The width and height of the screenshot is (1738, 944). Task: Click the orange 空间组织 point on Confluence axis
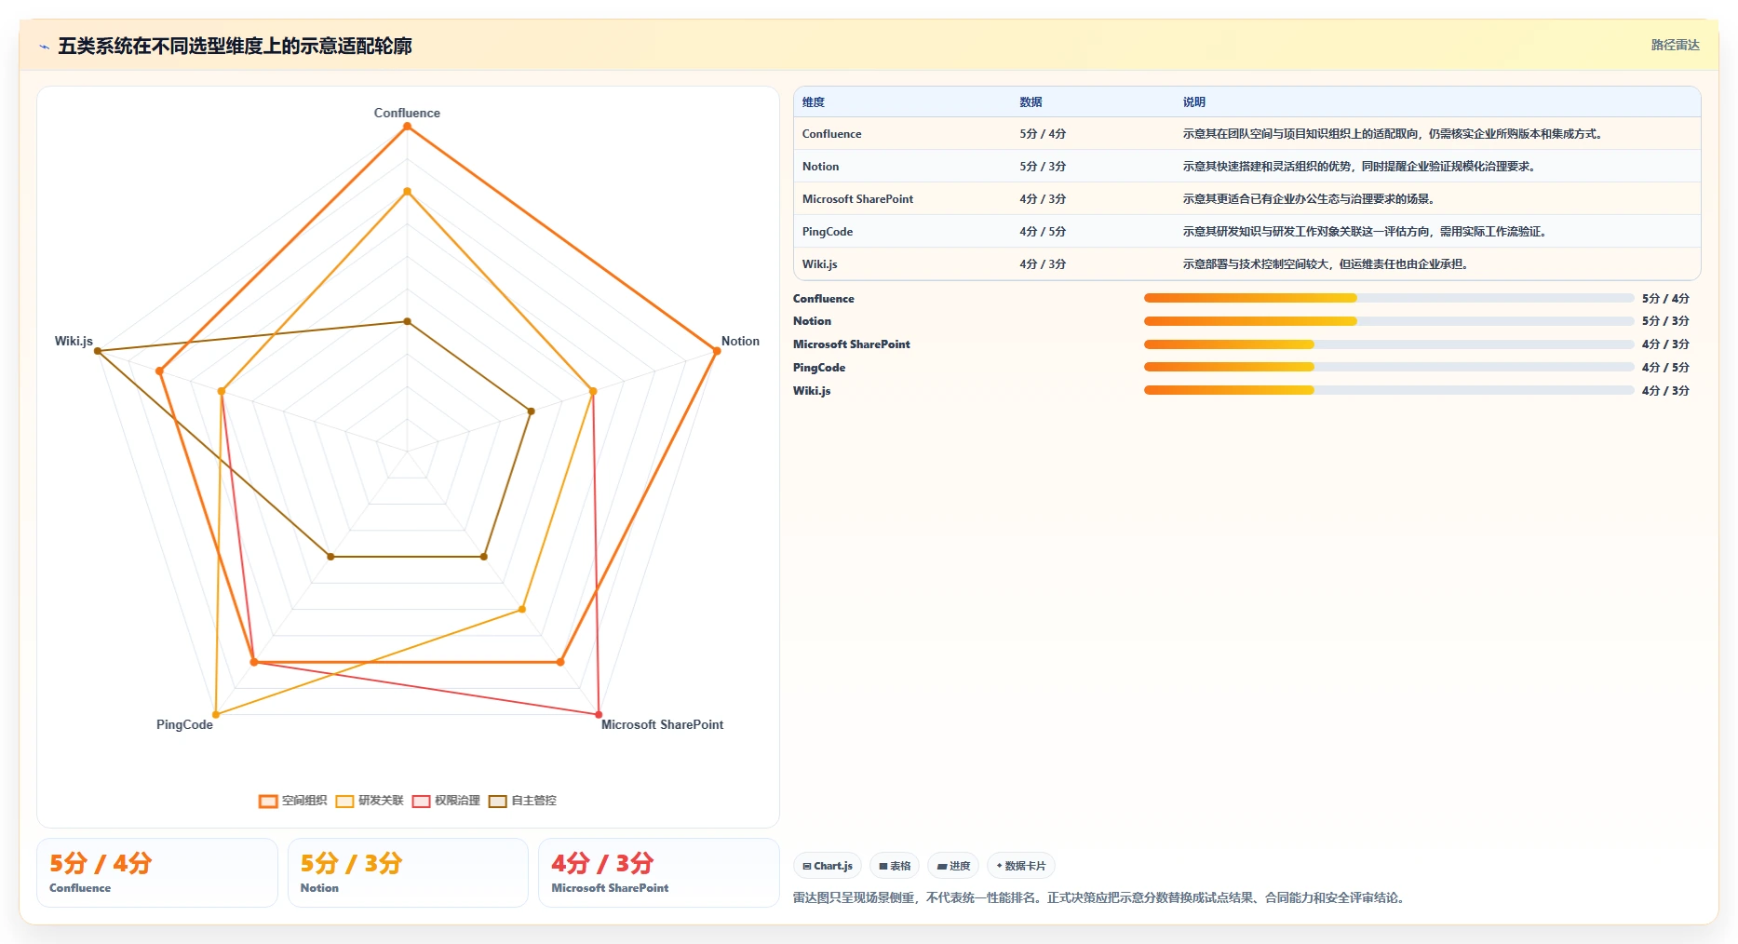tap(407, 127)
